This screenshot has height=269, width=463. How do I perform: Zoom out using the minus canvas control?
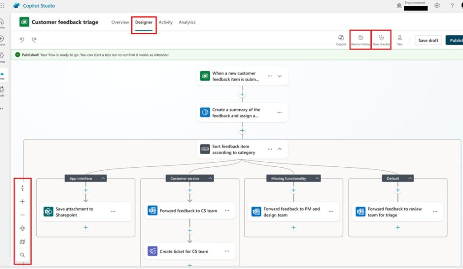22,215
